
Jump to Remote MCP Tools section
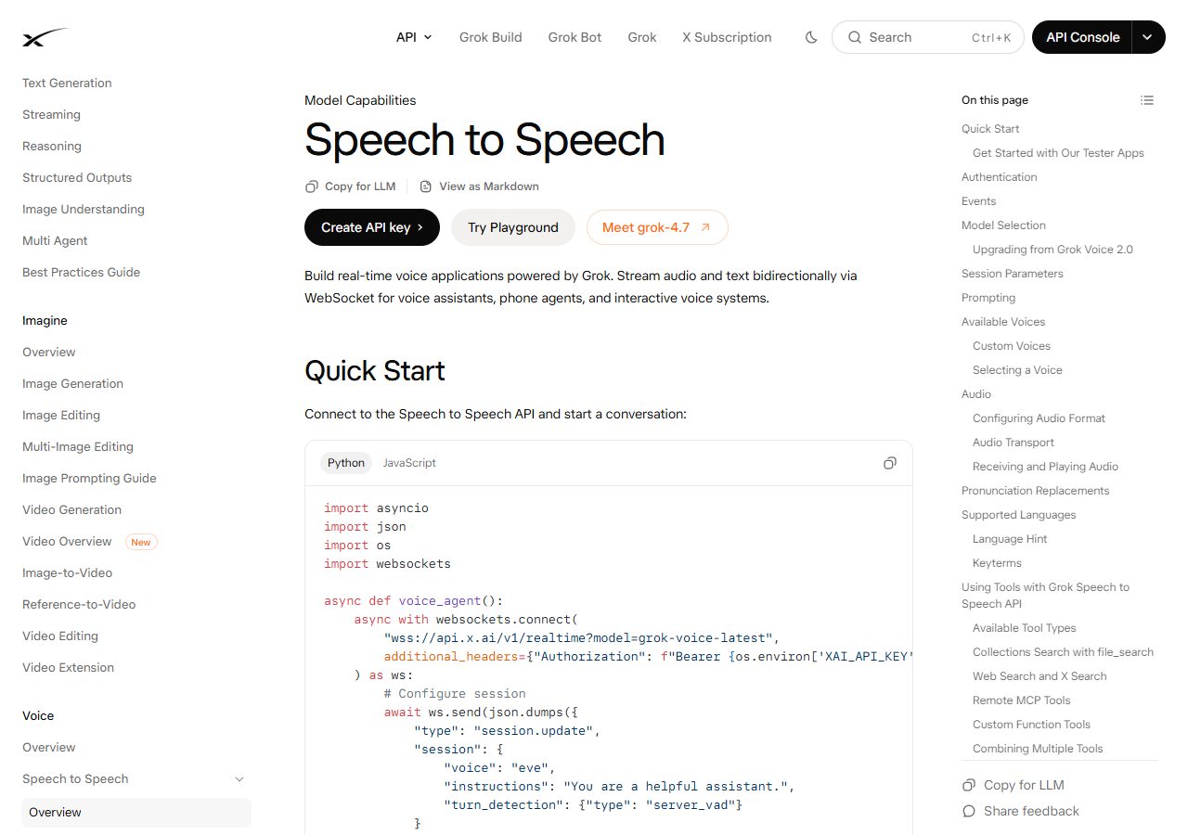tap(1022, 700)
